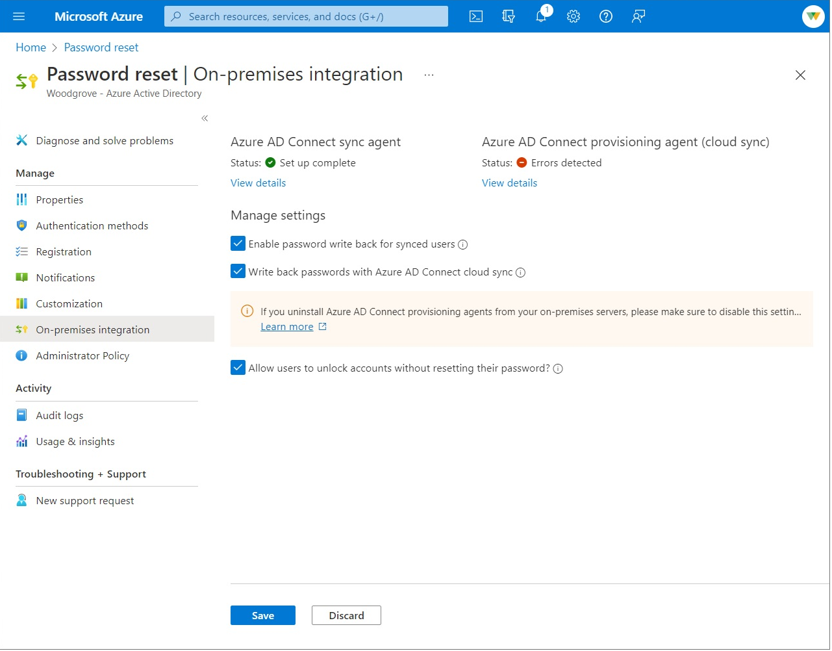This screenshot has width=832, height=651.
Task: Open the Notifications bell icon
Action: click(x=541, y=16)
